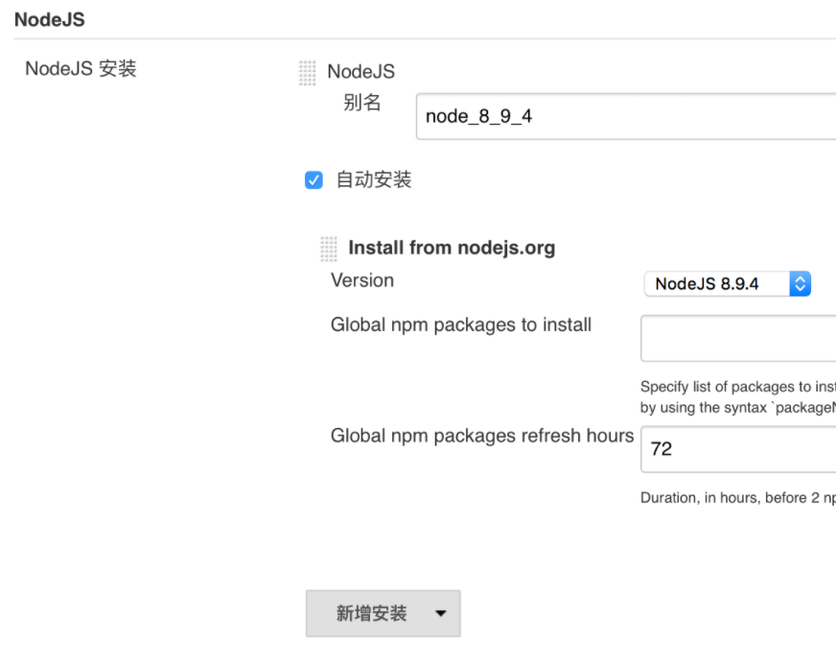
Task: Click the Global npm packages refresh hours label
Action: [482, 436]
